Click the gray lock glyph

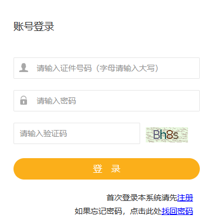coord(24,100)
